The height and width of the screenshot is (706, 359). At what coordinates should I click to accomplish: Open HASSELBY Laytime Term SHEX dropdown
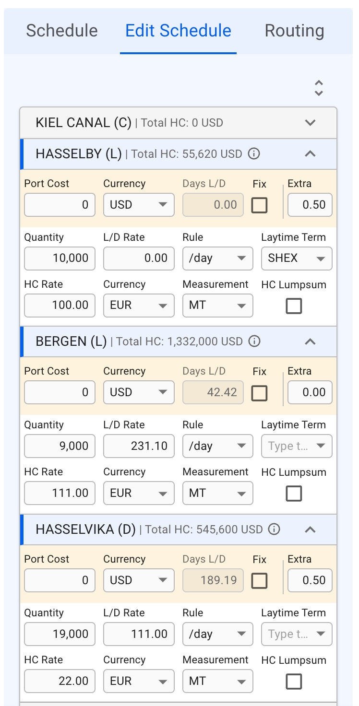tap(297, 259)
